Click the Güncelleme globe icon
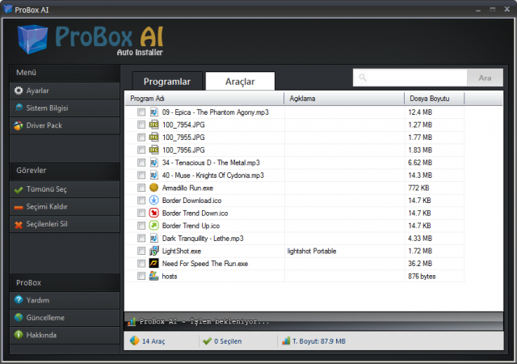 coord(19,318)
